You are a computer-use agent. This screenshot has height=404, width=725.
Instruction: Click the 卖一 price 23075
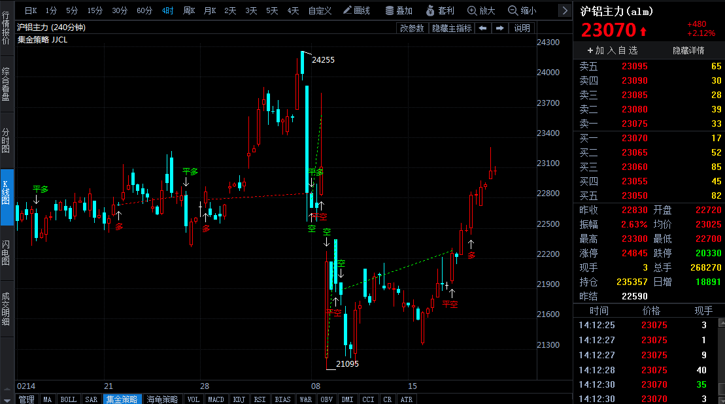click(634, 124)
